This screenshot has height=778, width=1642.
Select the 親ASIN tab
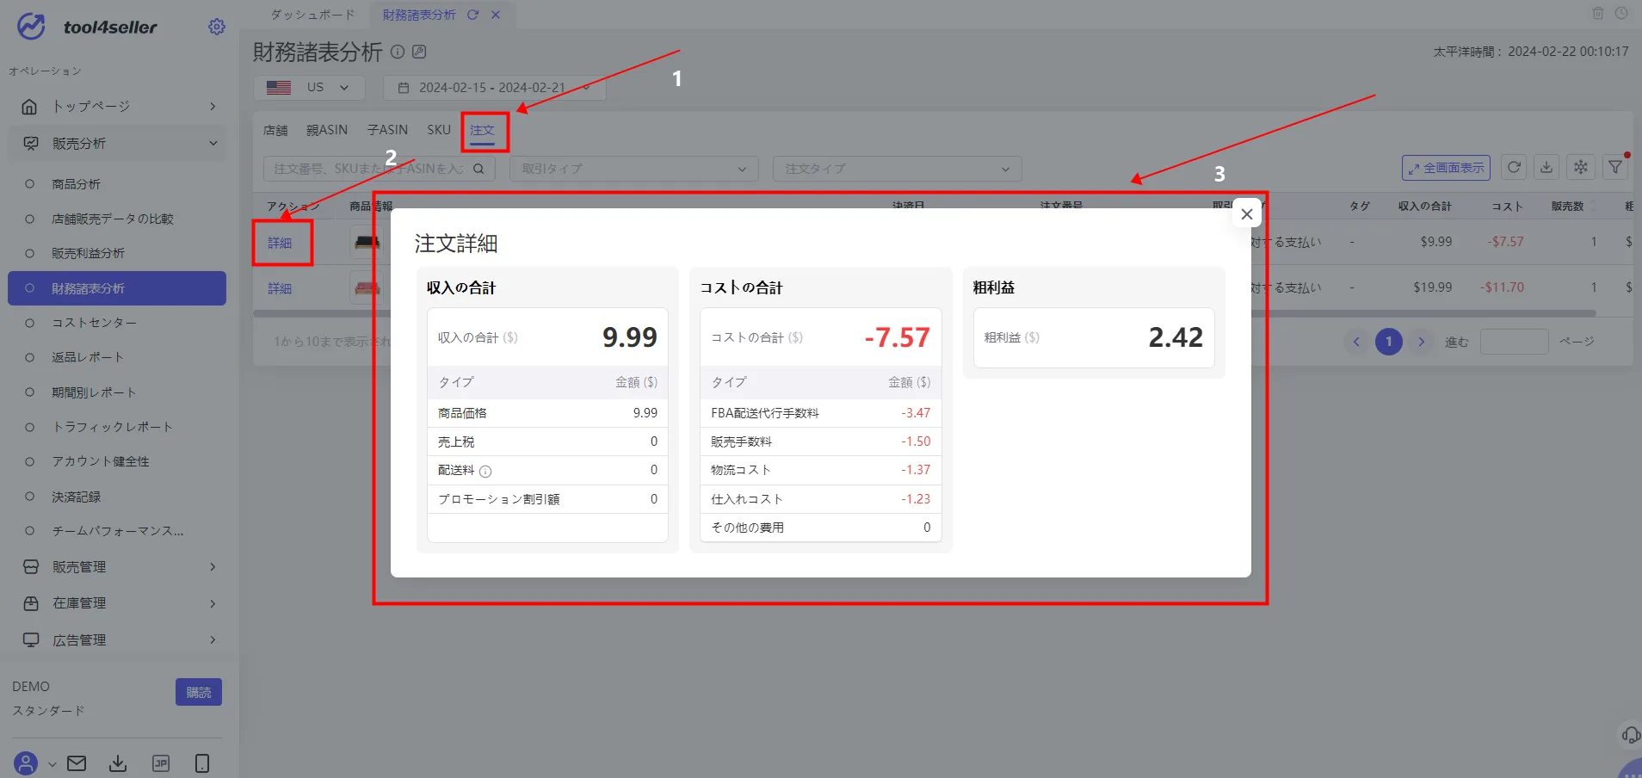coord(327,130)
